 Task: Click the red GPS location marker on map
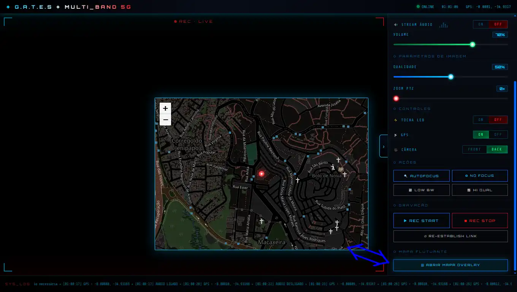click(262, 174)
